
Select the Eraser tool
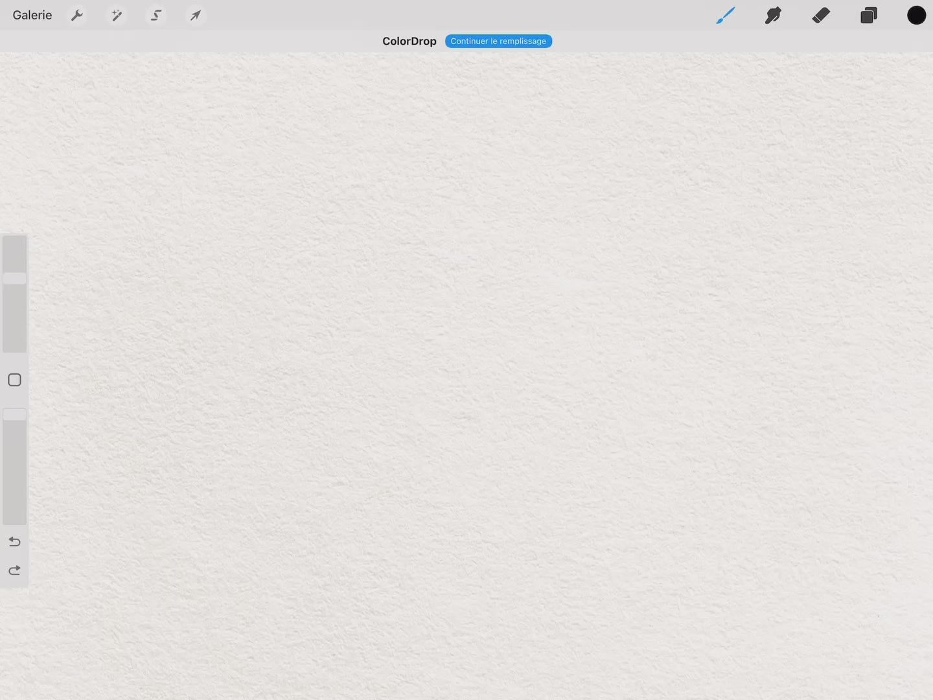tap(821, 15)
